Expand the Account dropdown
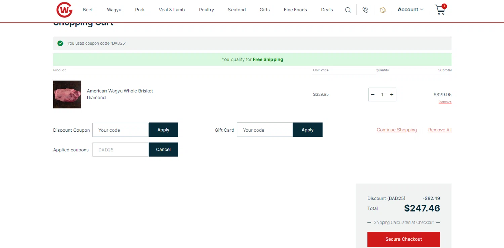504x248 pixels. pos(410,10)
